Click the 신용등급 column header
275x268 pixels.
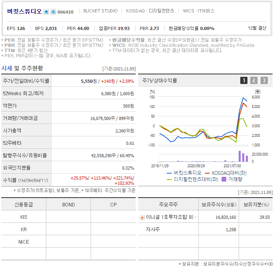(24, 204)
